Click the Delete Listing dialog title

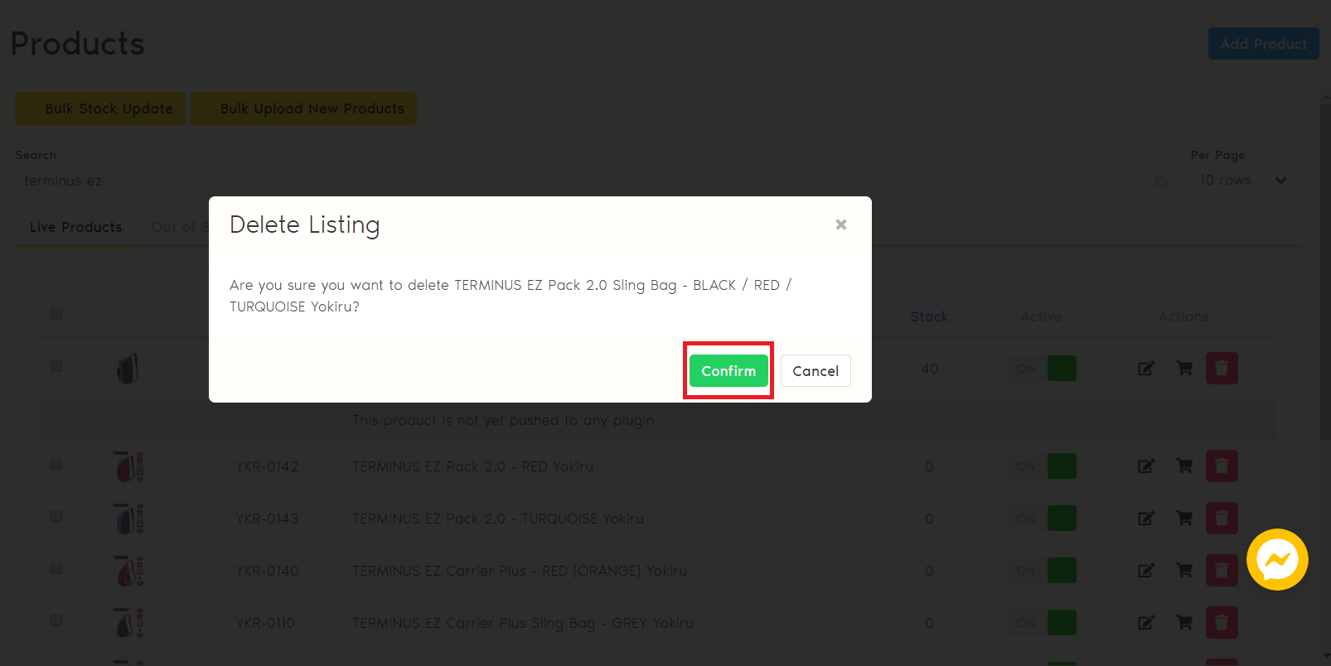pyautogui.click(x=305, y=224)
